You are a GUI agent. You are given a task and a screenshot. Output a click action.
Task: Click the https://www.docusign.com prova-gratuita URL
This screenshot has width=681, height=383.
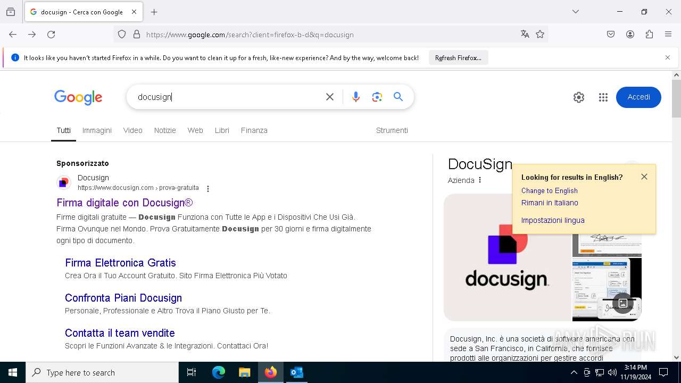point(138,188)
